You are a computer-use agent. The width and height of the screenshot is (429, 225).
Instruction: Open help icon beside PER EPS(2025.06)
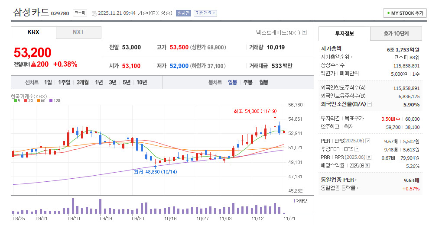pyautogui.click(x=368, y=141)
